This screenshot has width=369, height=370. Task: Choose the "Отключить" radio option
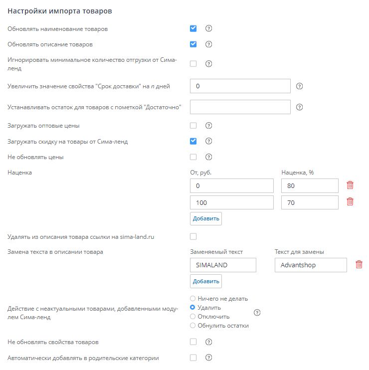point(193,317)
